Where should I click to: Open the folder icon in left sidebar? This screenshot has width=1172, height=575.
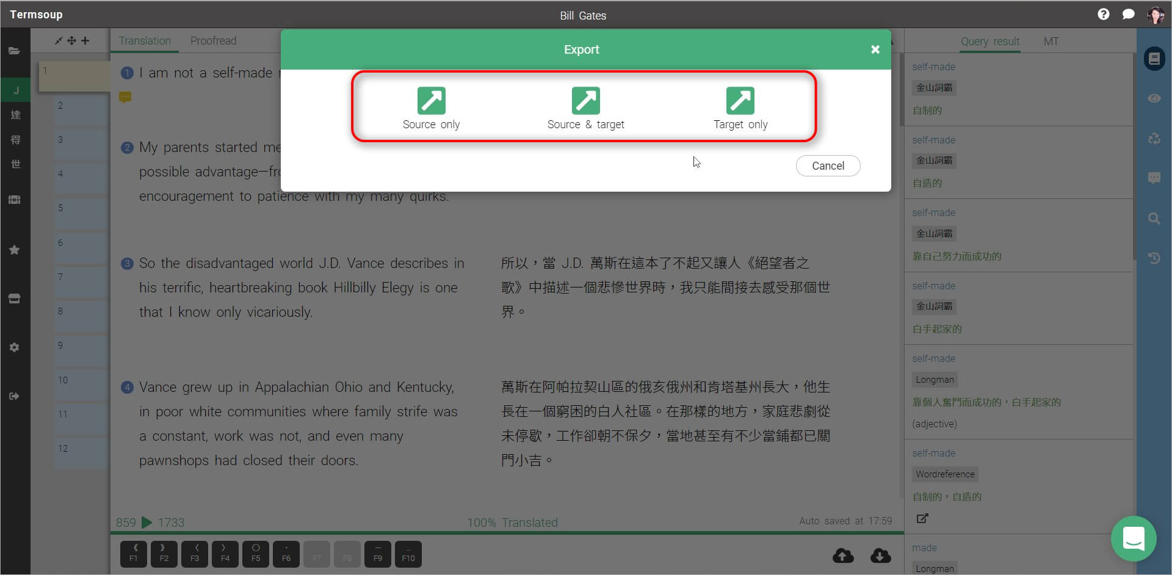15,51
